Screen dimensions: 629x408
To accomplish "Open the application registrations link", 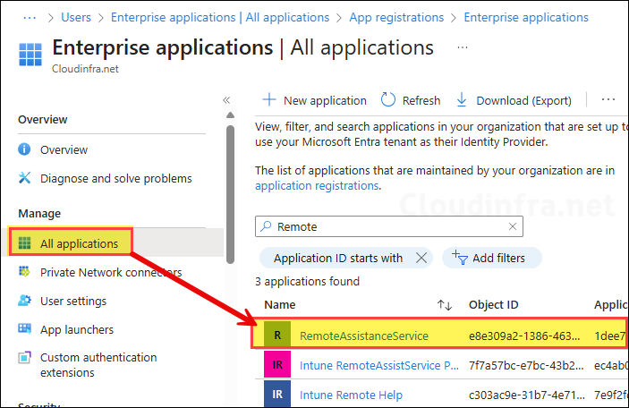I will [317, 186].
